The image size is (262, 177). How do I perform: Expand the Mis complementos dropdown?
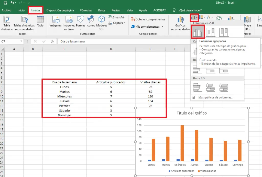[162, 27]
